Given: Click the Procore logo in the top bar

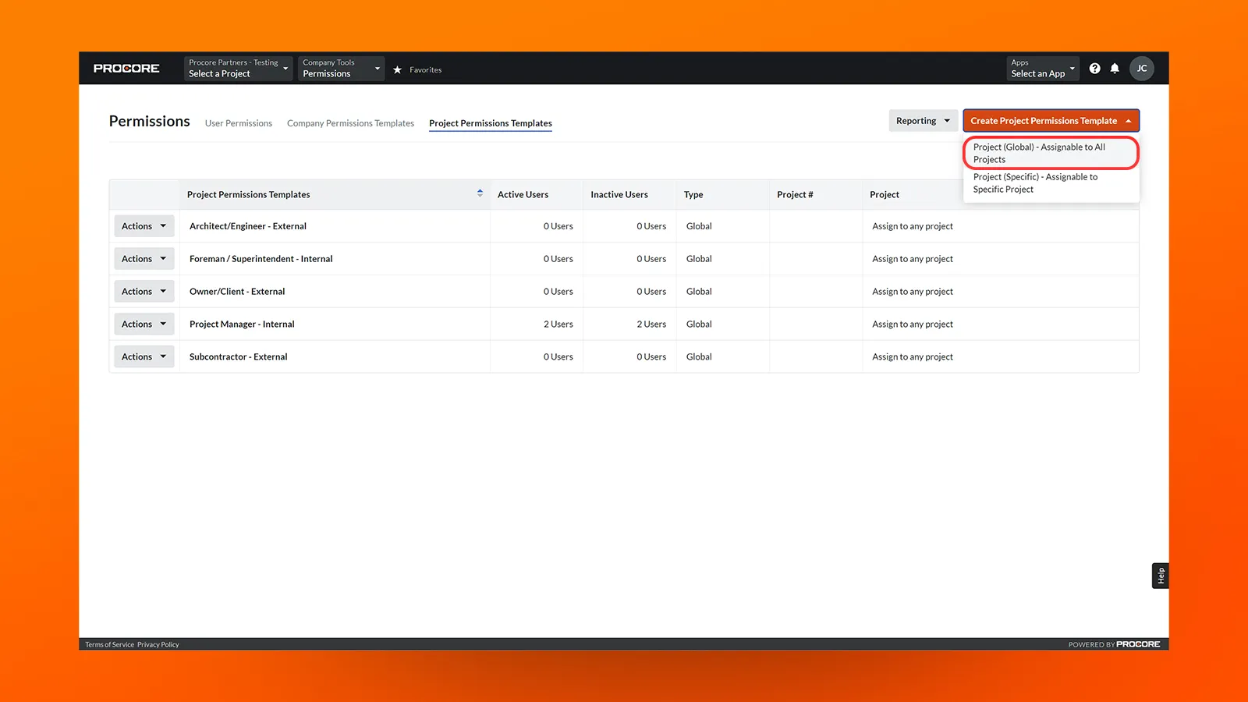Looking at the screenshot, I should [x=126, y=68].
